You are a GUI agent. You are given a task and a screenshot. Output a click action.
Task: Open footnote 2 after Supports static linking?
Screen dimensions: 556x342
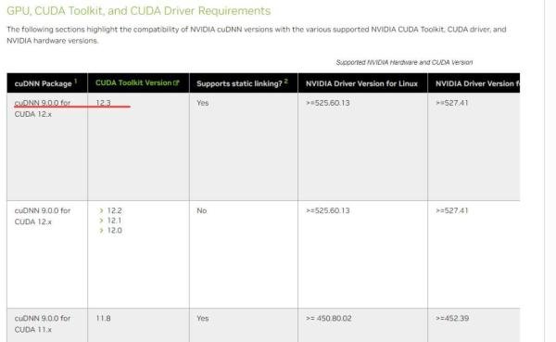285,81
